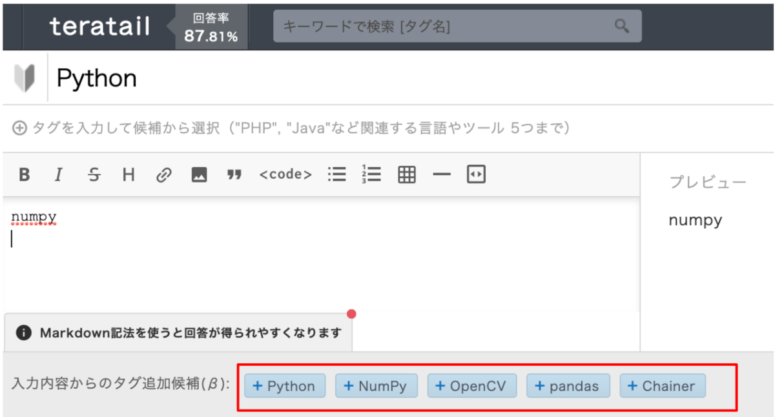The height and width of the screenshot is (417, 775).
Task: Click the search magnifier icon
Action: [x=621, y=26]
